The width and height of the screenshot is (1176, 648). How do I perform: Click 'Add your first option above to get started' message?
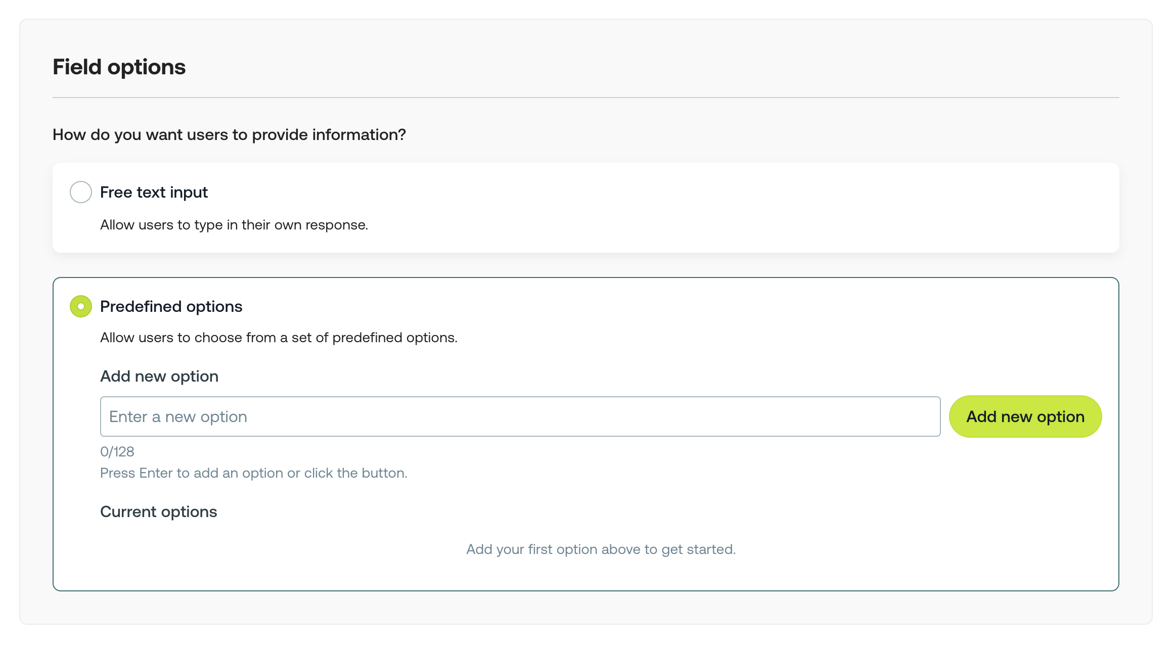601,549
